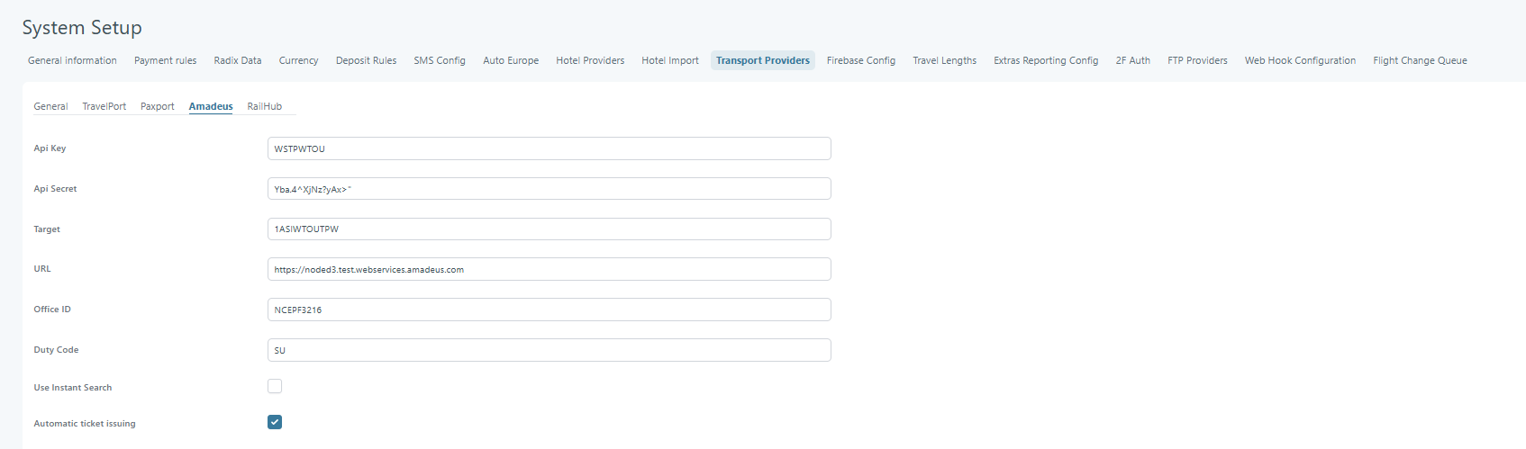Screen dimensions: 1526x449
Task: Focus the Duty Code input field
Action: click(x=550, y=350)
